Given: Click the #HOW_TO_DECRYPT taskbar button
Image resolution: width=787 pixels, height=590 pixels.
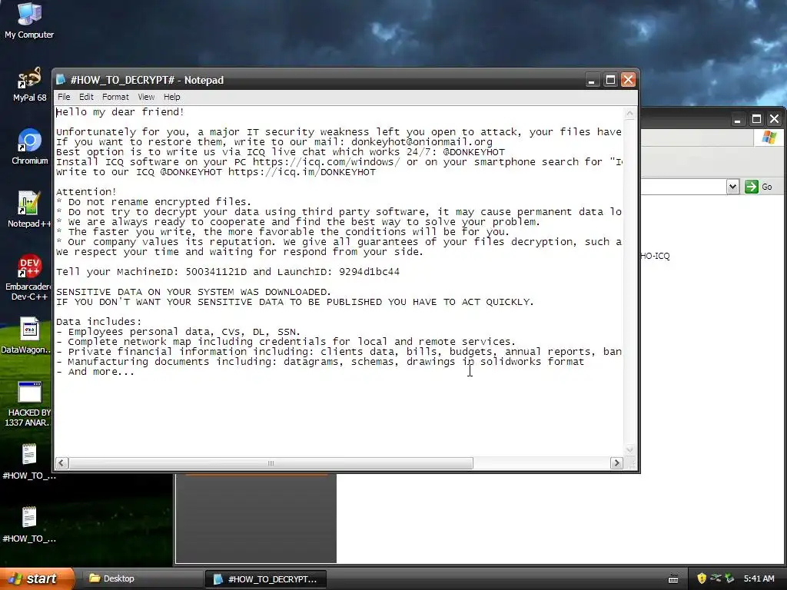Looking at the screenshot, I should pos(265,579).
